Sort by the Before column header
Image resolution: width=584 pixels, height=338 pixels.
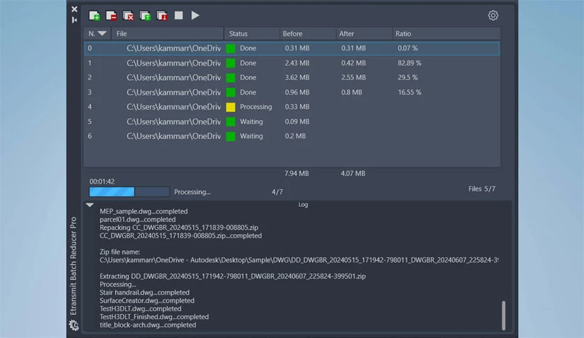pos(307,34)
